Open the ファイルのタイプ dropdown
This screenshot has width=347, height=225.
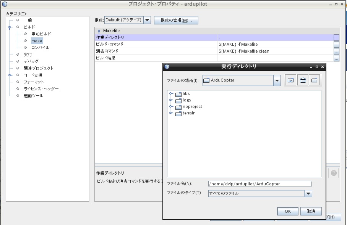[x=308, y=194]
